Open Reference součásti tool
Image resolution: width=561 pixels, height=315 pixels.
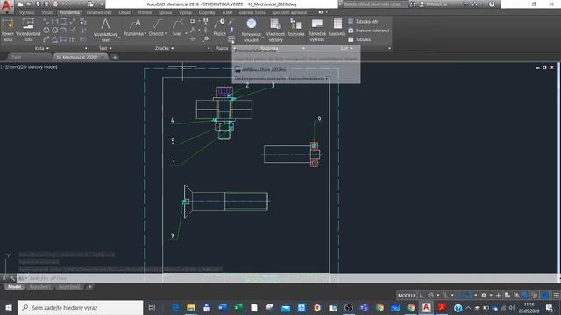coord(252,31)
